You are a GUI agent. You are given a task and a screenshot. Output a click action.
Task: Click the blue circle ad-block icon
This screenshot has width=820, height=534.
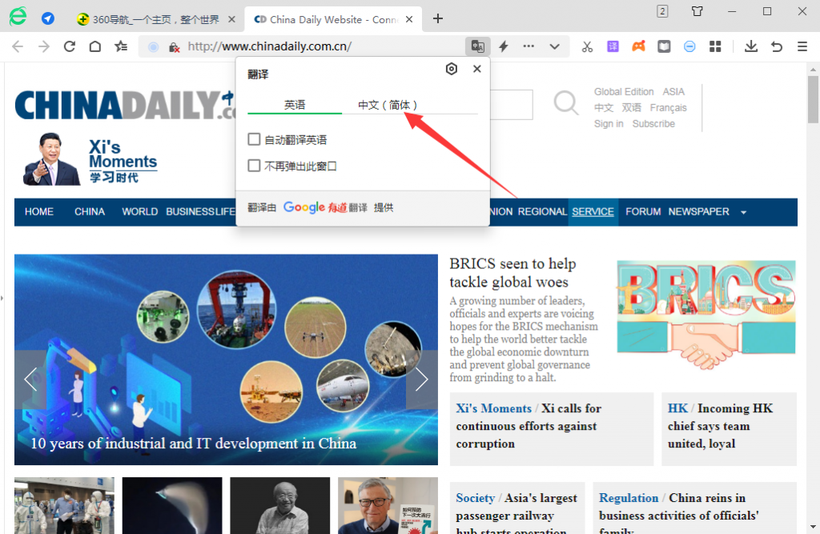[689, 46]
